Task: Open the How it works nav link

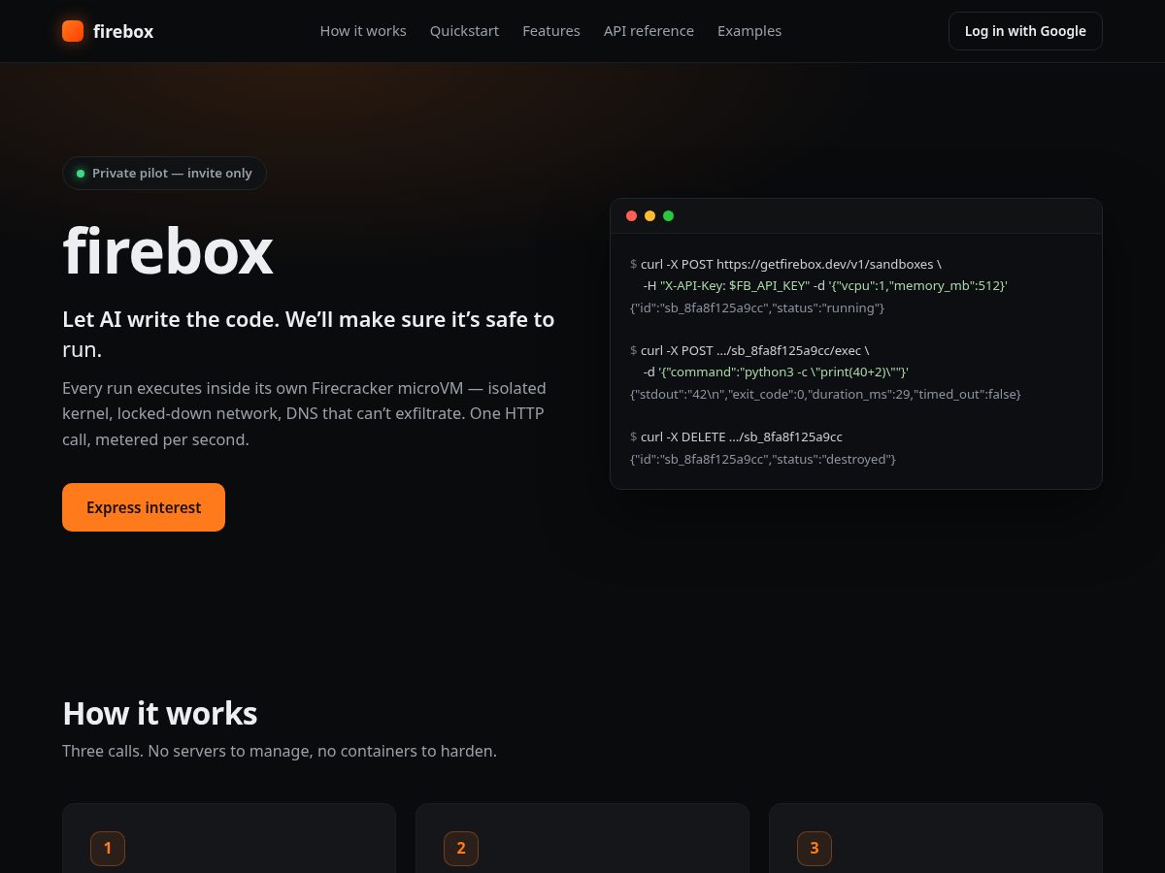Action: 363,31
